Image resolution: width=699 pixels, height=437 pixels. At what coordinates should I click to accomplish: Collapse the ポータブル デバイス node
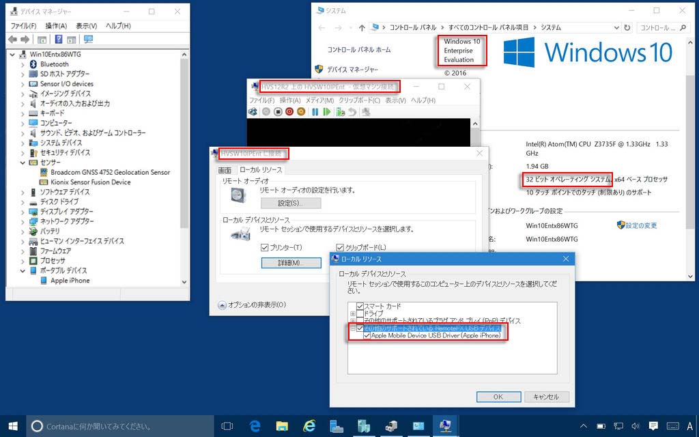click(x=23, y=270)
